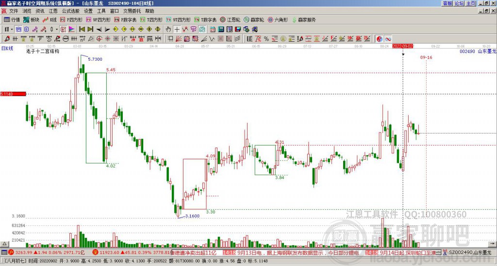This screenshot has height=266, width=497.
Task: Open the 赢家轮 wheel tool
Action: 254,19
